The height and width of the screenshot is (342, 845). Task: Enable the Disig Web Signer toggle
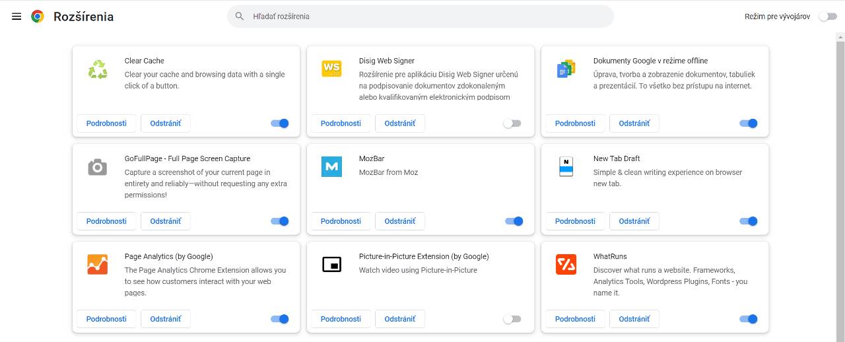coord(512,123)
